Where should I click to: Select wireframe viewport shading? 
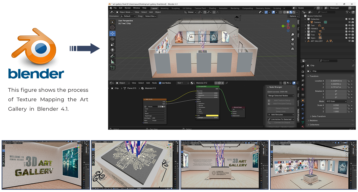tap(285, 12)
